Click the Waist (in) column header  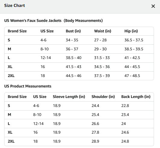[103, 31]
